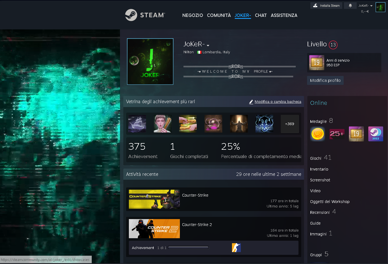388x264 pixels.
Task: Click the Installa Steam button
Action: pyautogui.click(x=326, y=6)
